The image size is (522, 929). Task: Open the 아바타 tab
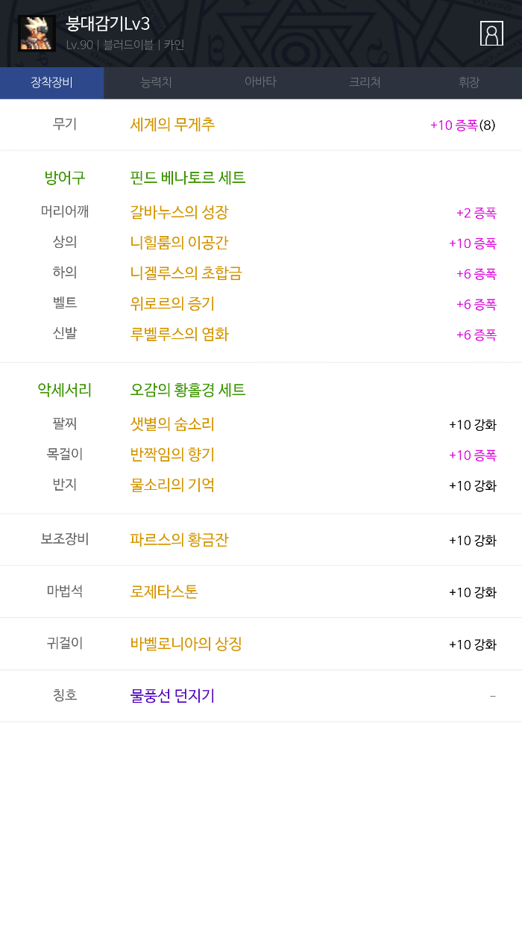pos(260,83)
